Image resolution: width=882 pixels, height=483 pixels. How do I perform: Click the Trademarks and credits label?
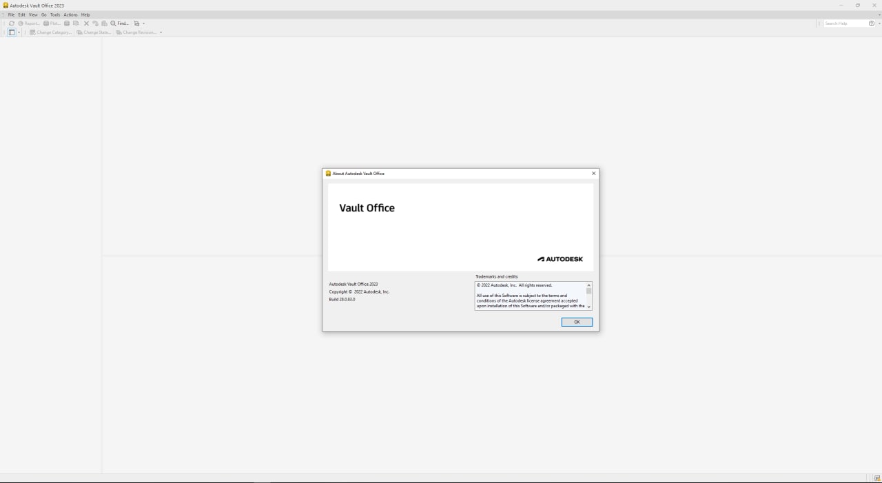click(497, 276)
